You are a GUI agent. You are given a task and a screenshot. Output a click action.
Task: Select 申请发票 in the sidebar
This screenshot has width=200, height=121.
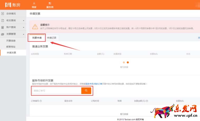pos(11,53)
